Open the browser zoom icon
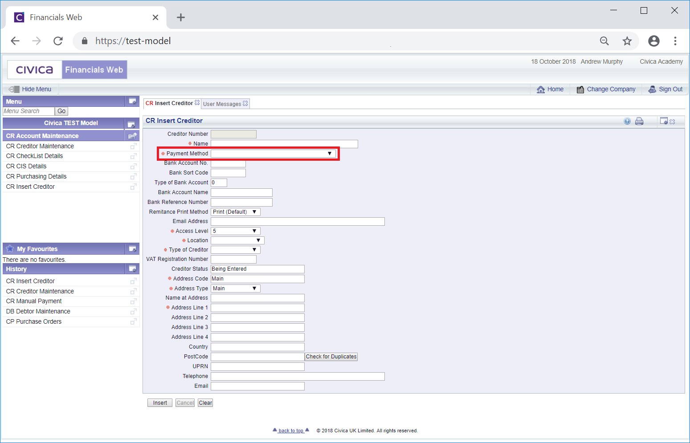 point(604,41)
